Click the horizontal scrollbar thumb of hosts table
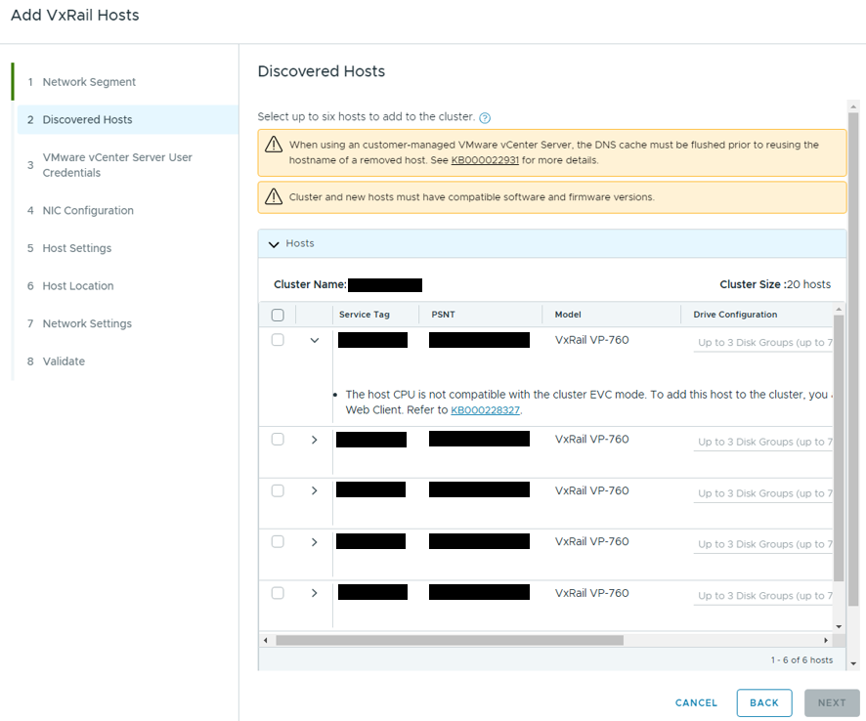This screenshot has height=721, width=866. (x=450, y=640)
